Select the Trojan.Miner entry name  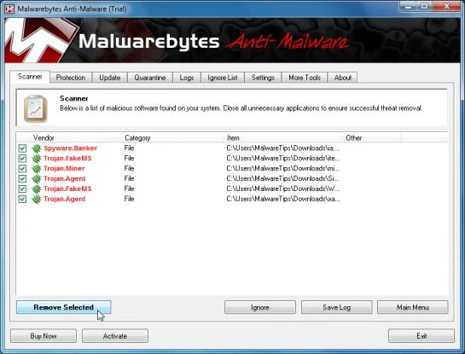64,168
